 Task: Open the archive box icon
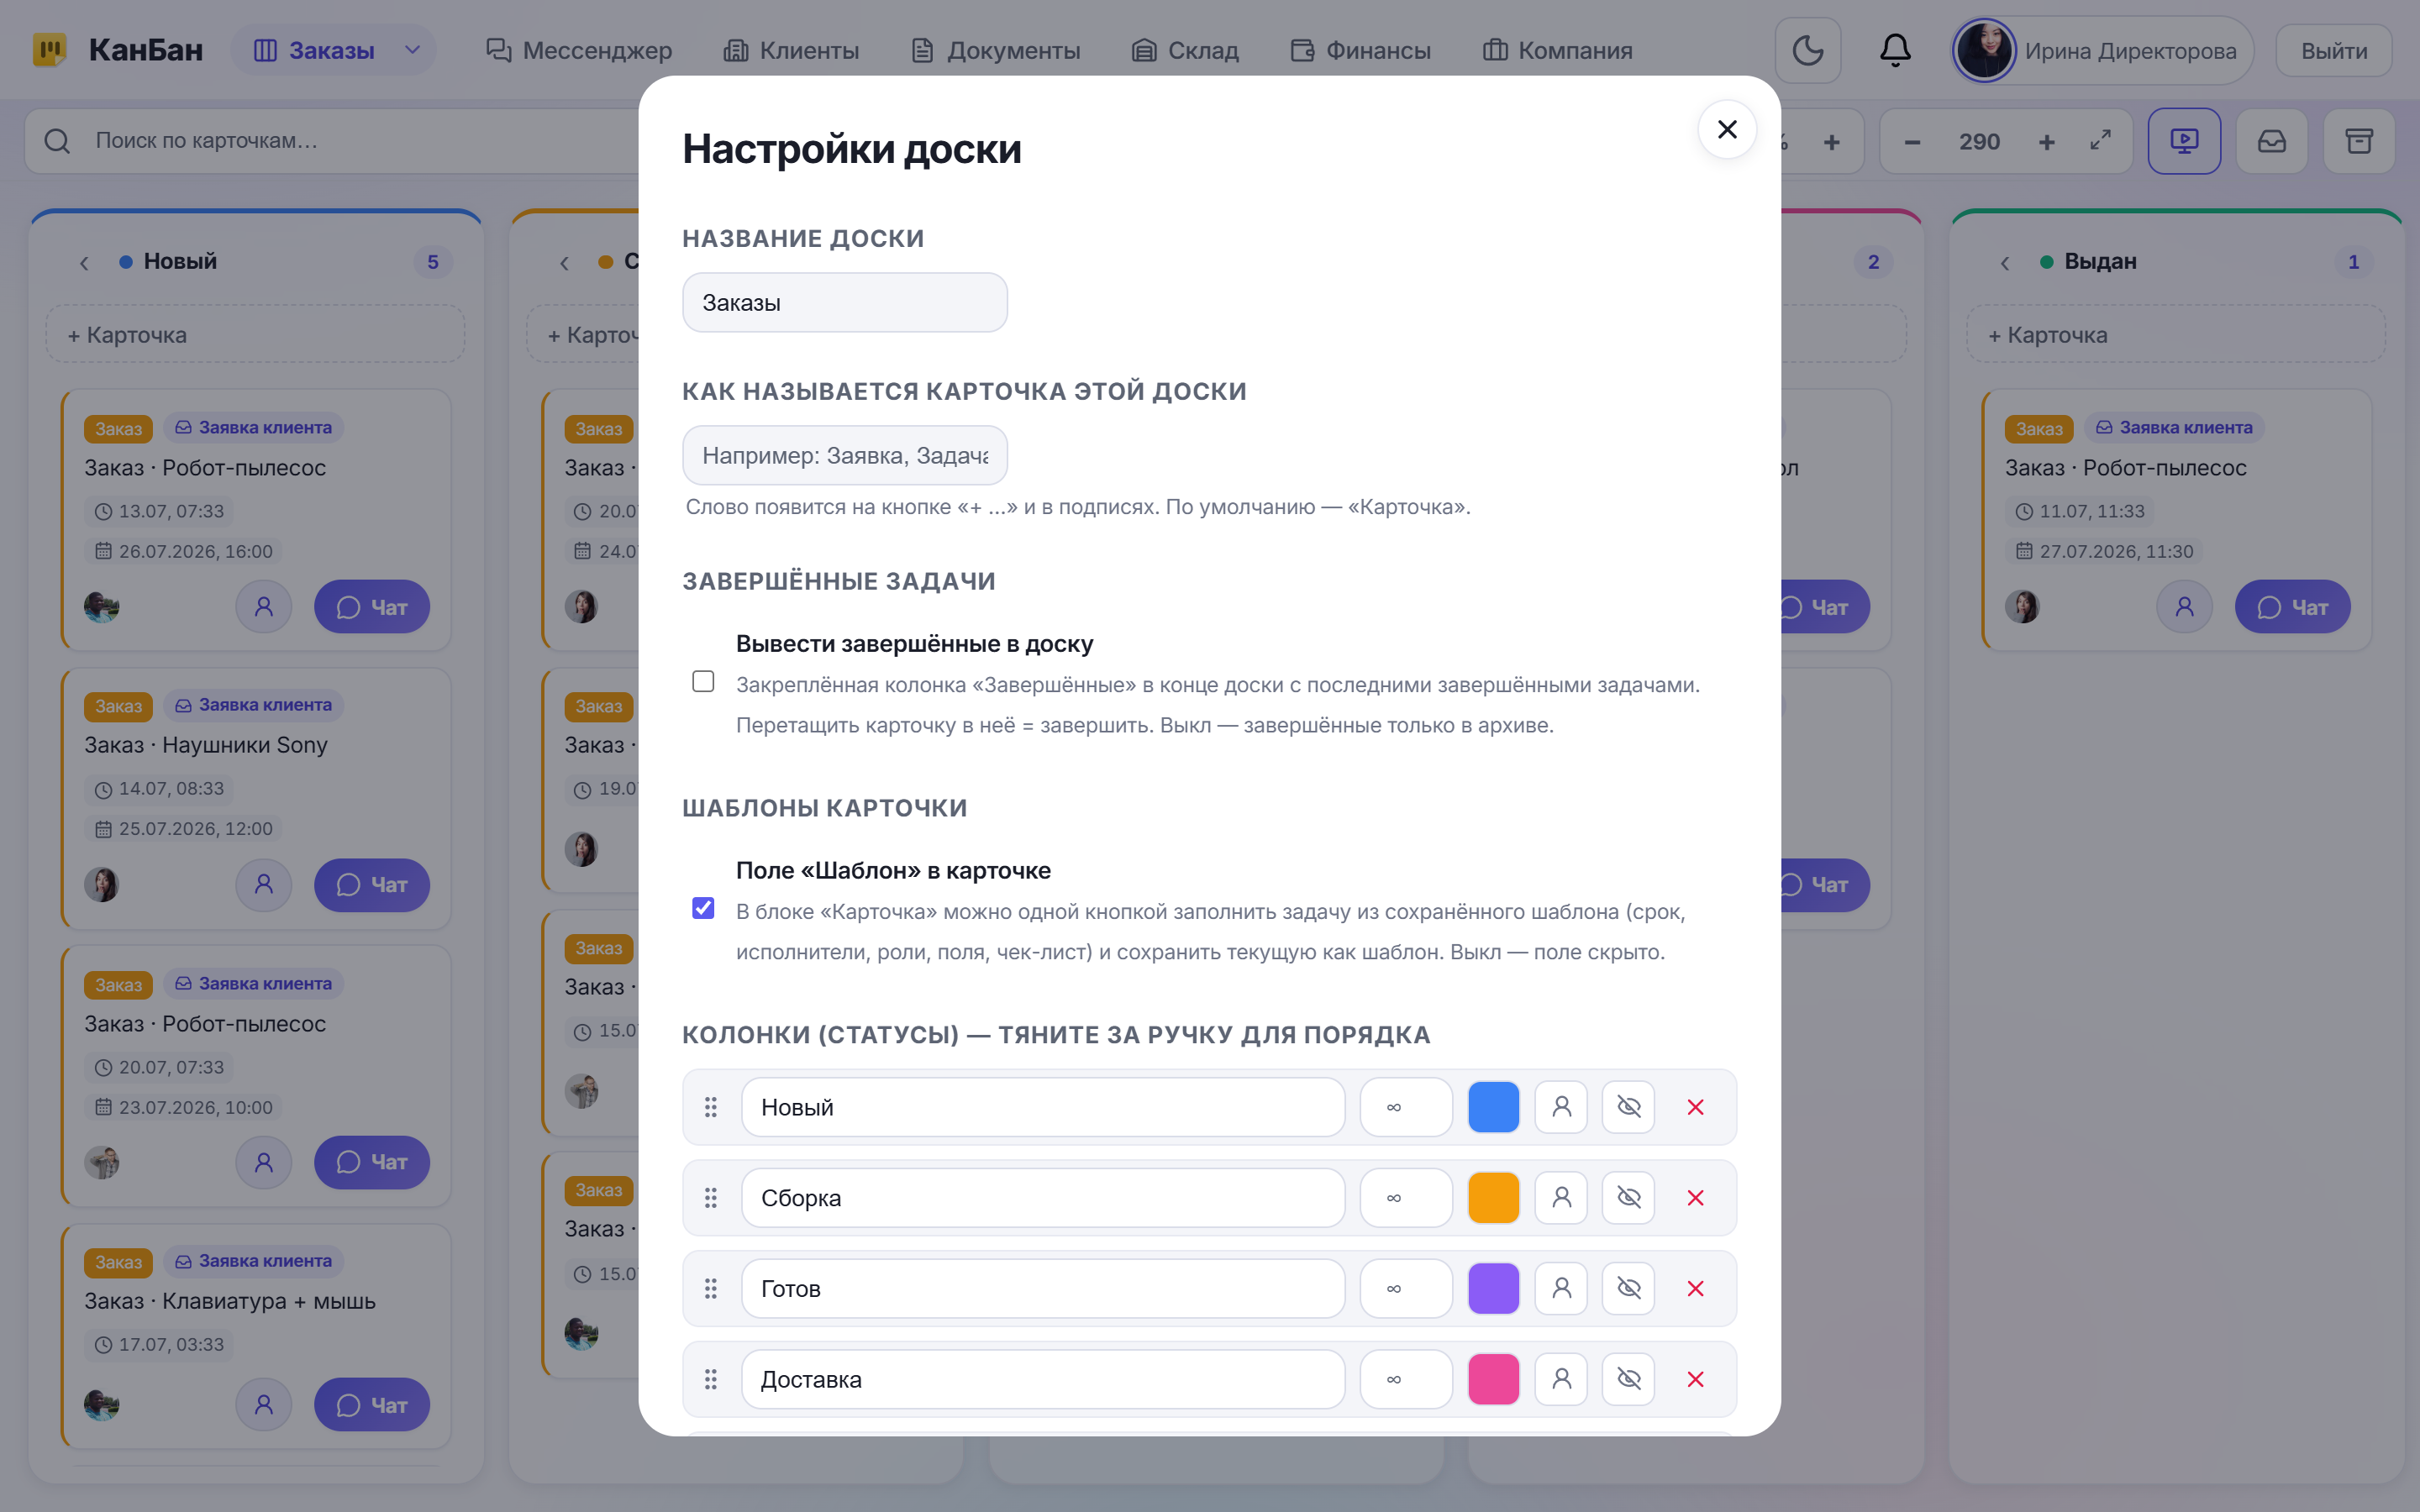coord(2359,141)
